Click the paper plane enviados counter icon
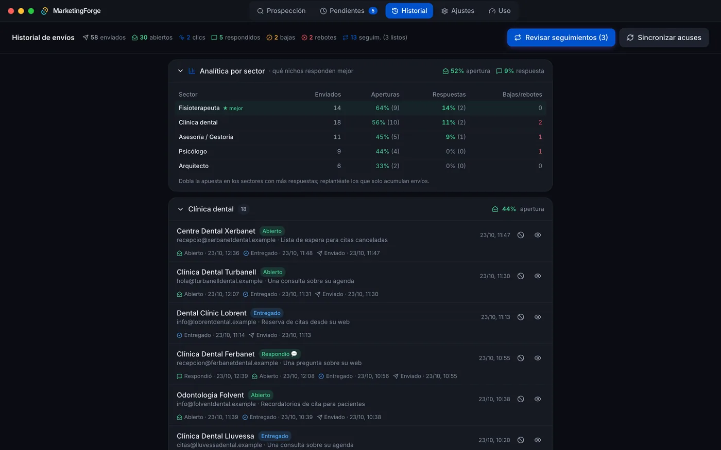The width and height of the screenshot is (721, 450). click(85, 38)
